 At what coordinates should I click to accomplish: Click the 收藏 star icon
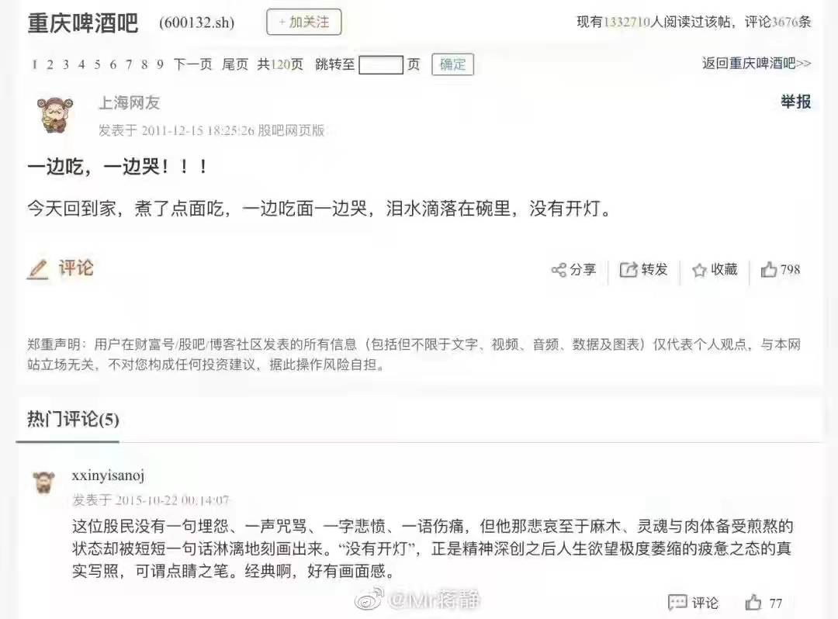pyautogui.click(x=699, y=270)
